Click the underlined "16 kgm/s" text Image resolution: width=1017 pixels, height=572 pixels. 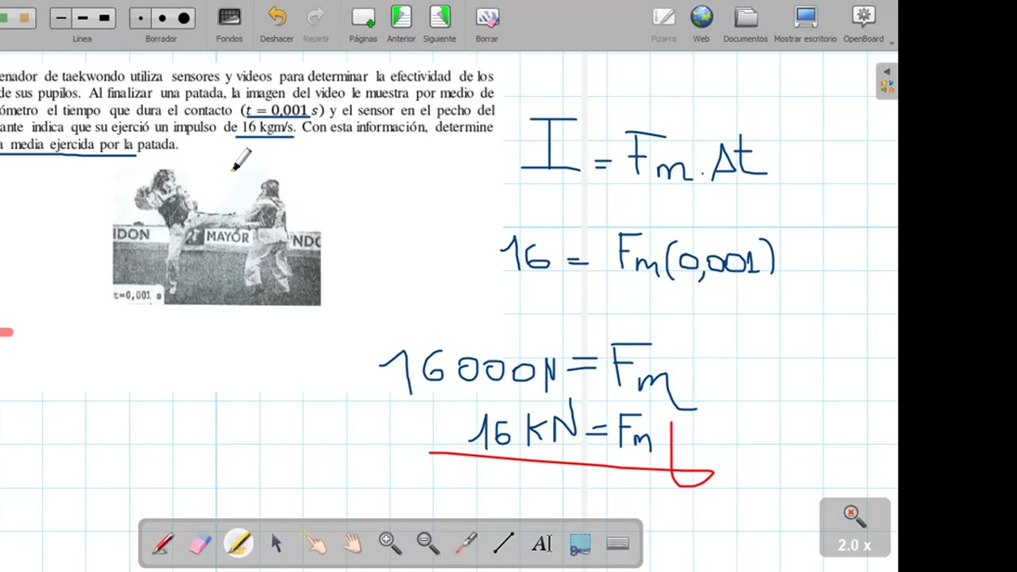click(267, 127)
